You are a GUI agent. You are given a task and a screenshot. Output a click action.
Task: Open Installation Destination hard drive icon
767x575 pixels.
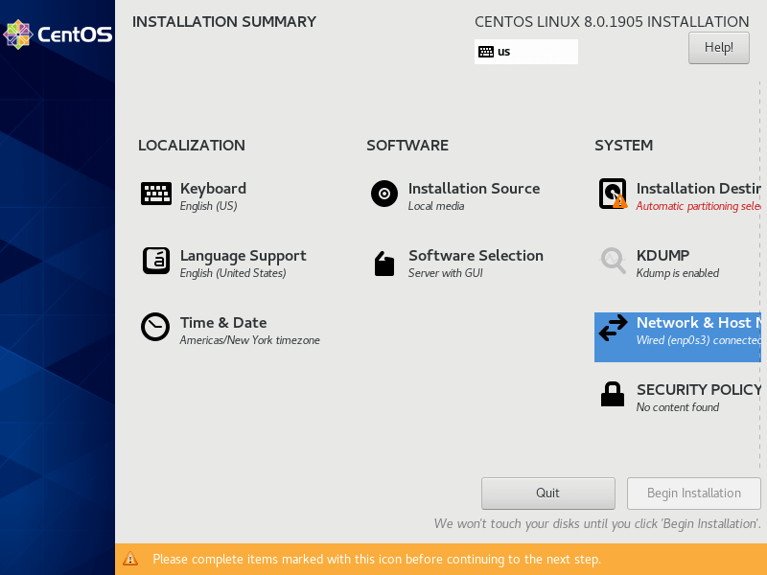613,194
